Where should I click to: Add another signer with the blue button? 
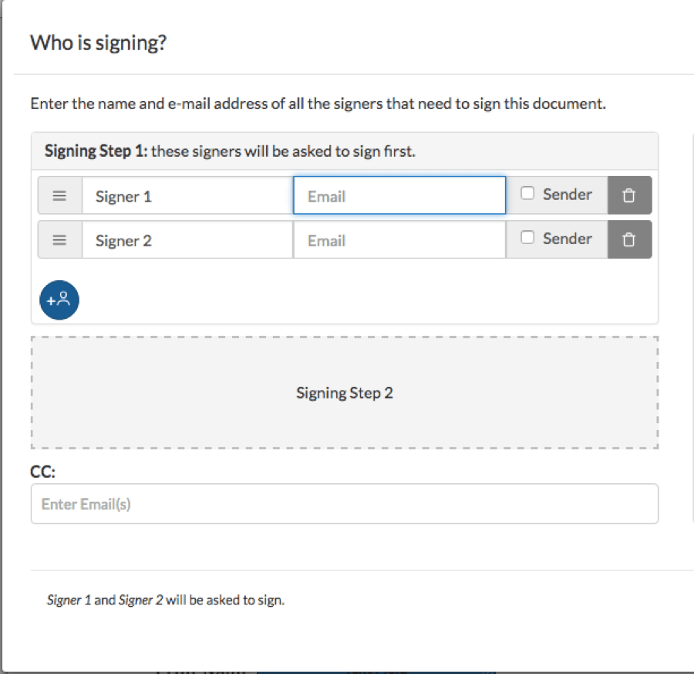59,299
